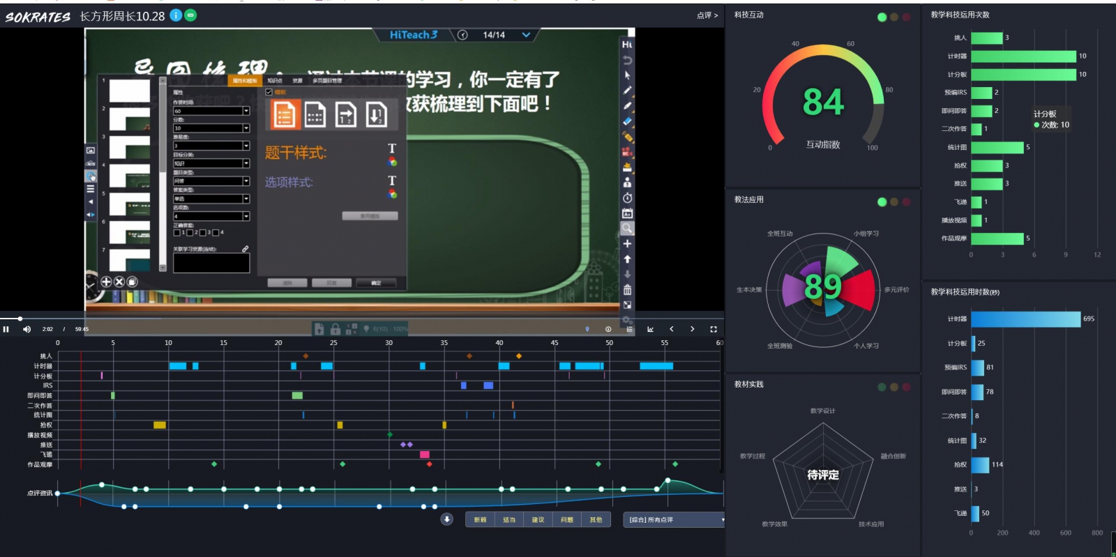
Task: Open the [综合] 所有点评 dropdown
Action: 674,519
